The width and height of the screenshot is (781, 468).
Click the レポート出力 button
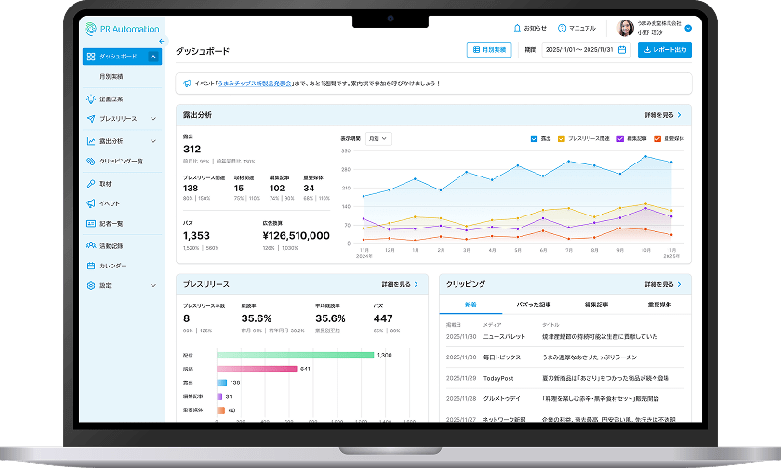click(x=665, y=50)
